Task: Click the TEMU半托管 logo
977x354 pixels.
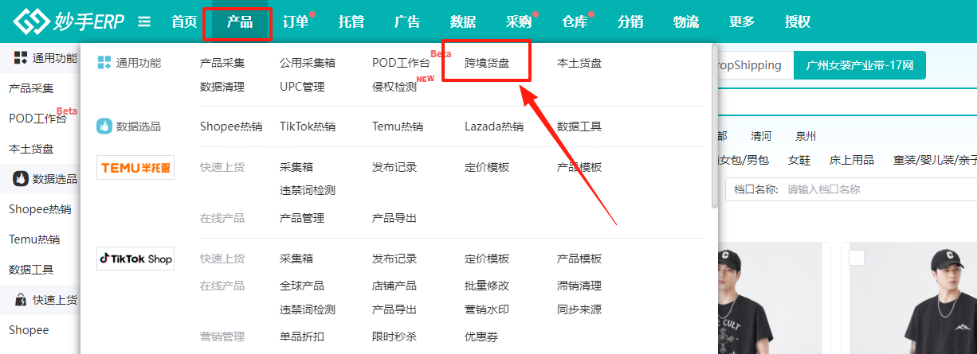Action: tap(135, 167)
